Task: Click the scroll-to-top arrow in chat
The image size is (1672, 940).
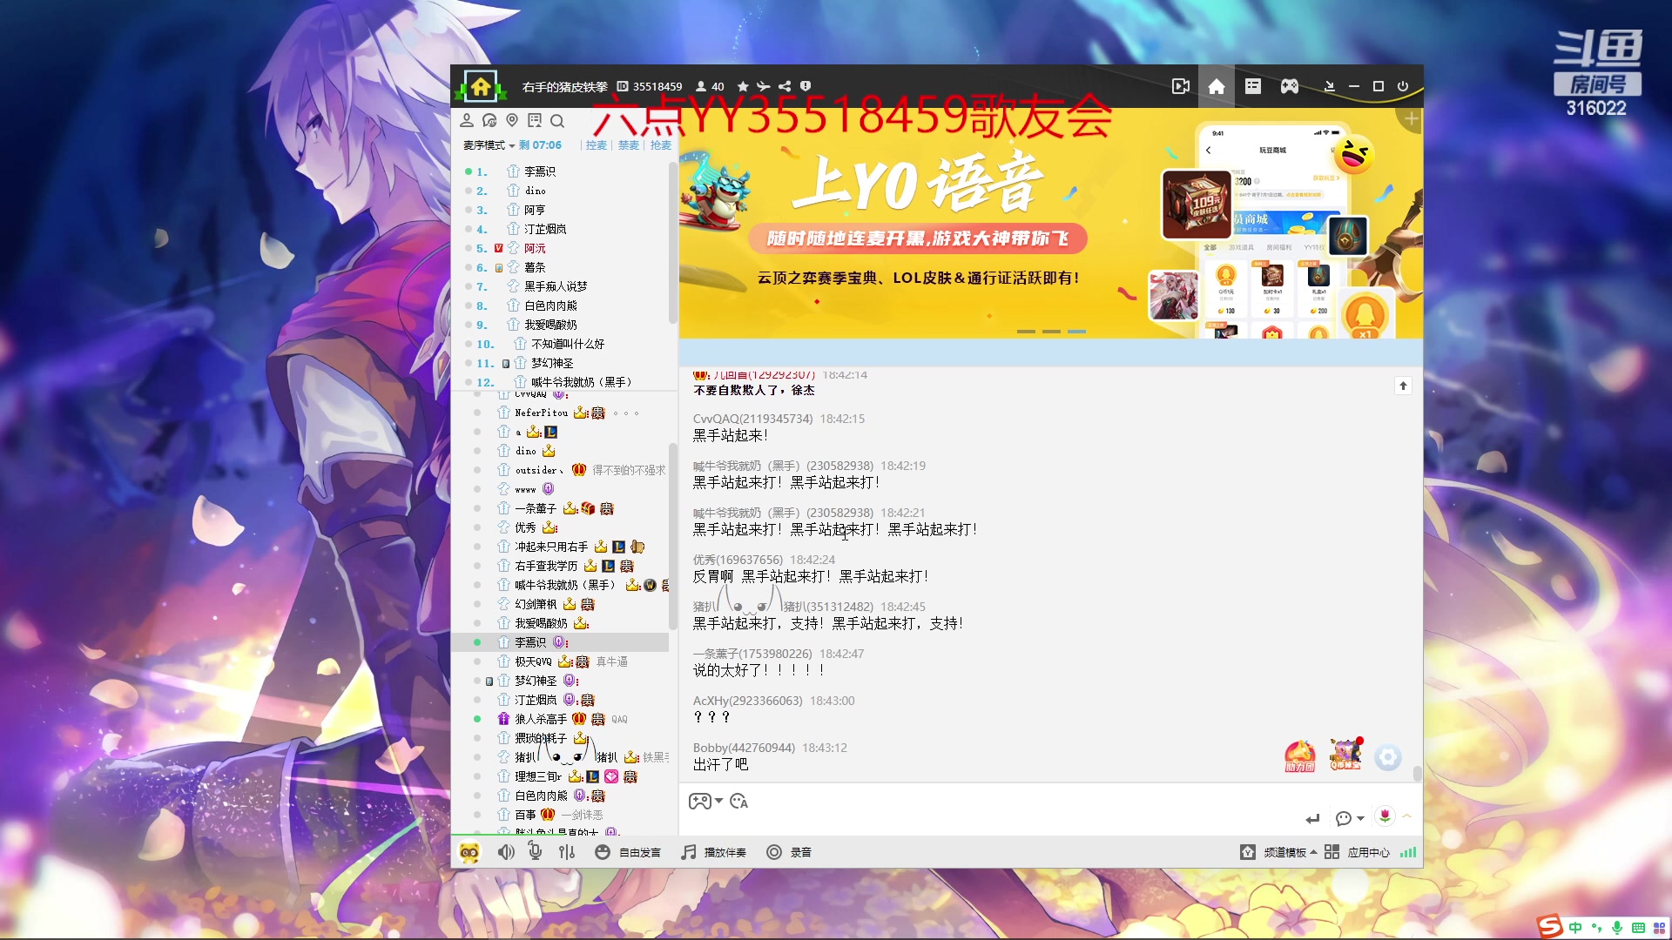Action: 1403,386
